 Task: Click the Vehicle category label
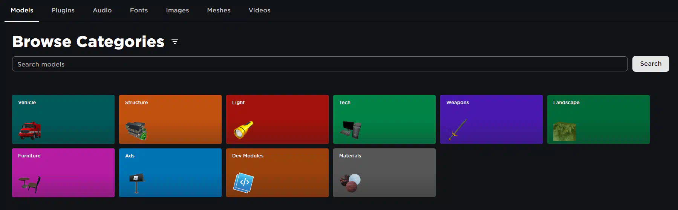(27, 103)
